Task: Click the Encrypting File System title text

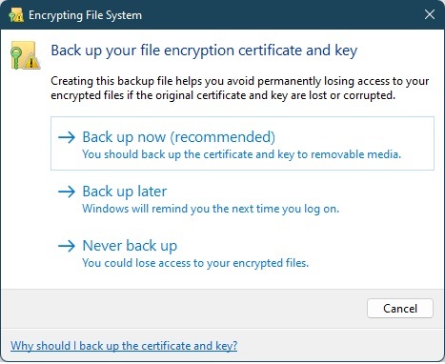Action: click(85, 15)
